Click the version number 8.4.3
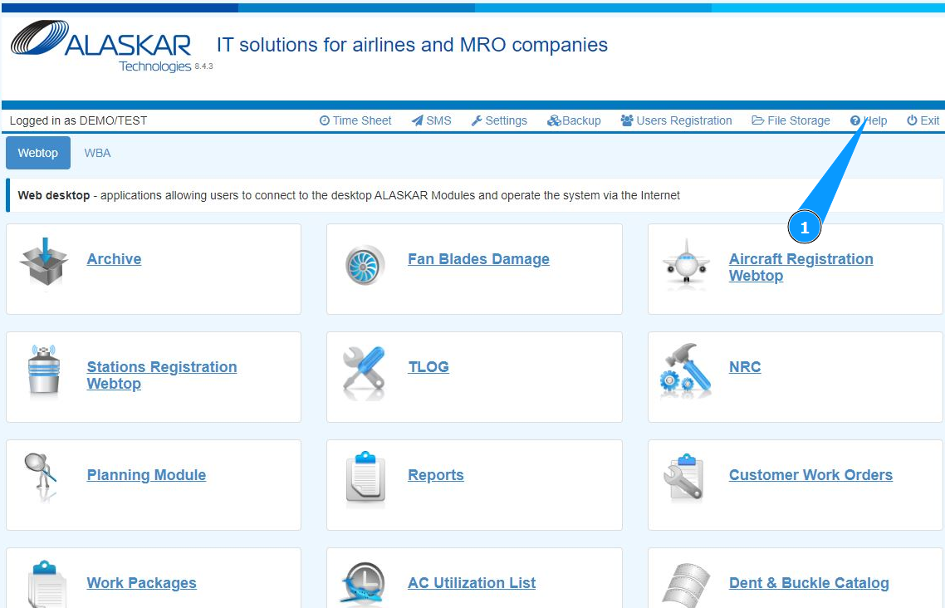 [203, 66]
